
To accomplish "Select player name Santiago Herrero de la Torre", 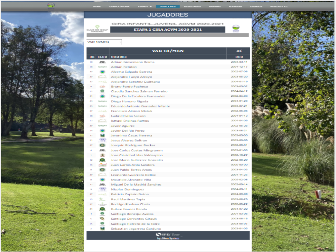I will click(135, 224).
